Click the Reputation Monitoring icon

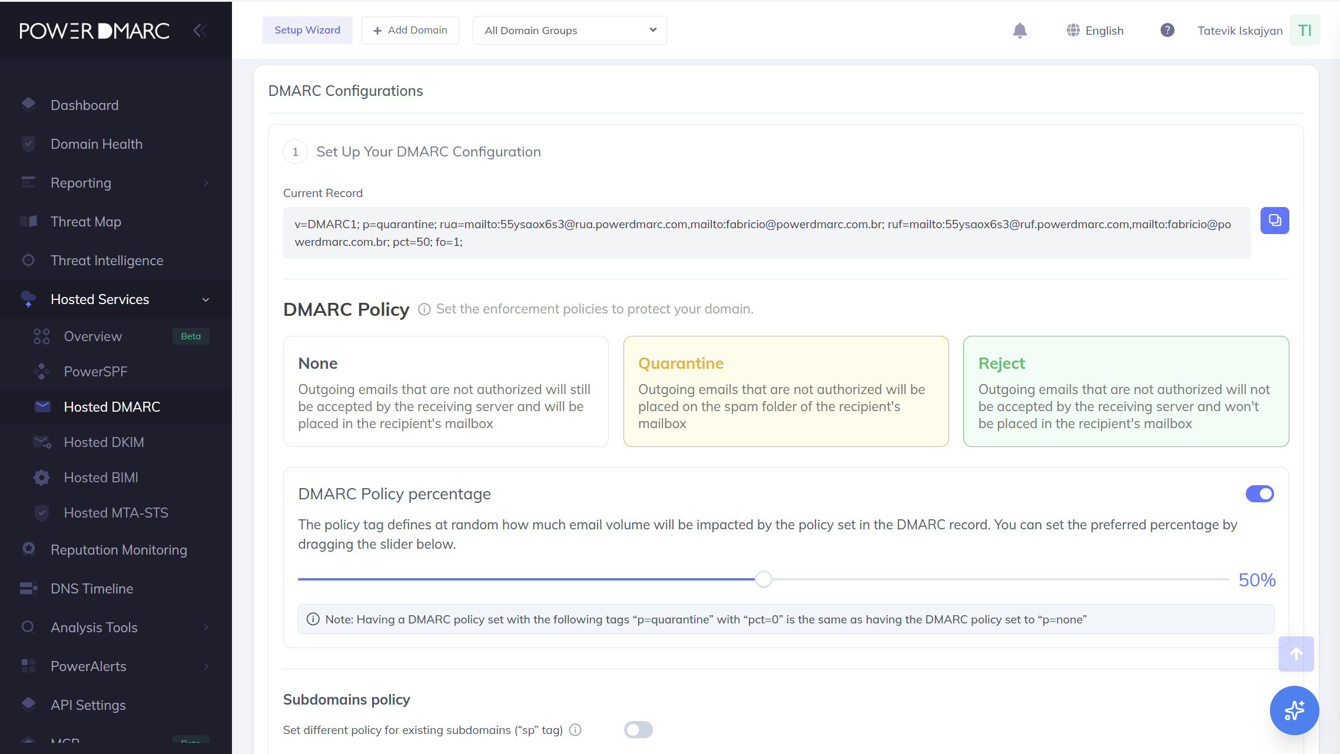point(28,549)
